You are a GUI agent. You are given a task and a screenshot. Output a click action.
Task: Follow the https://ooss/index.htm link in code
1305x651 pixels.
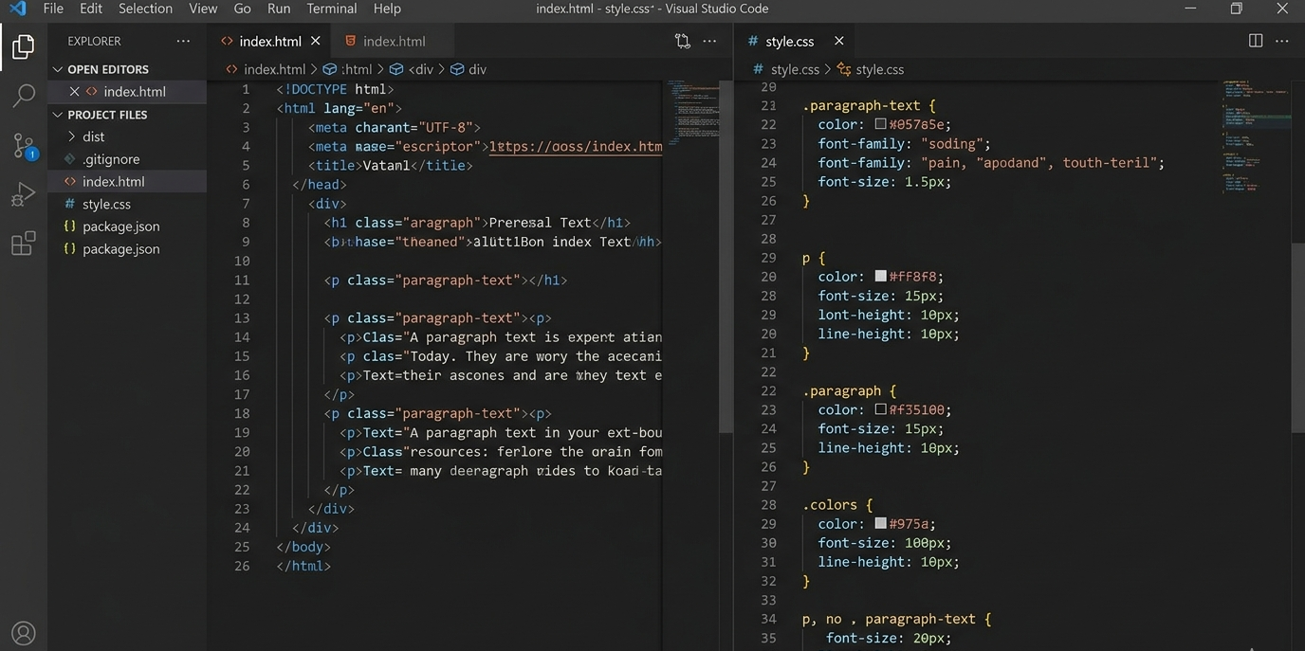[576, 147]
